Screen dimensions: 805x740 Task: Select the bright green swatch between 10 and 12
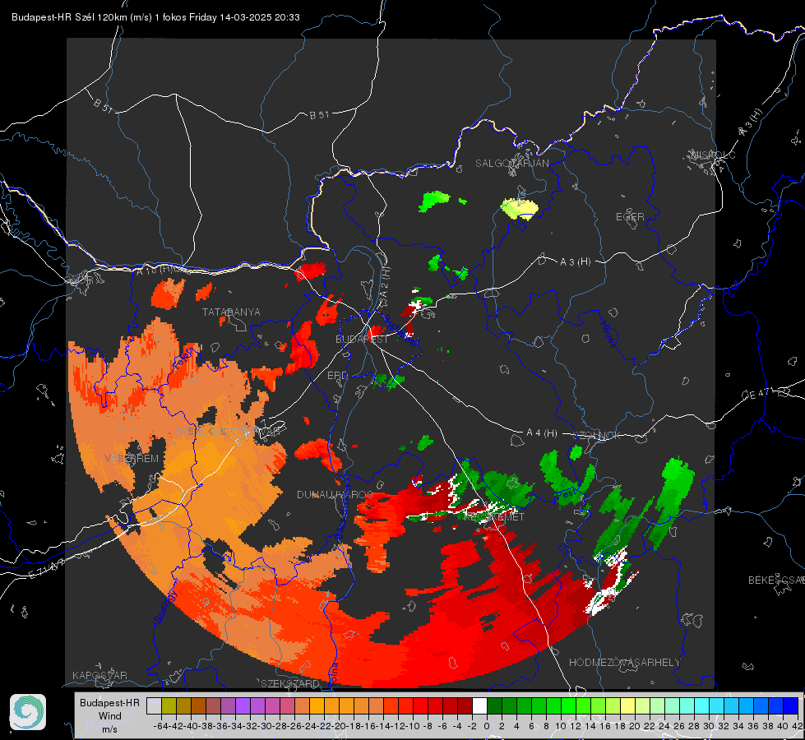568,705
